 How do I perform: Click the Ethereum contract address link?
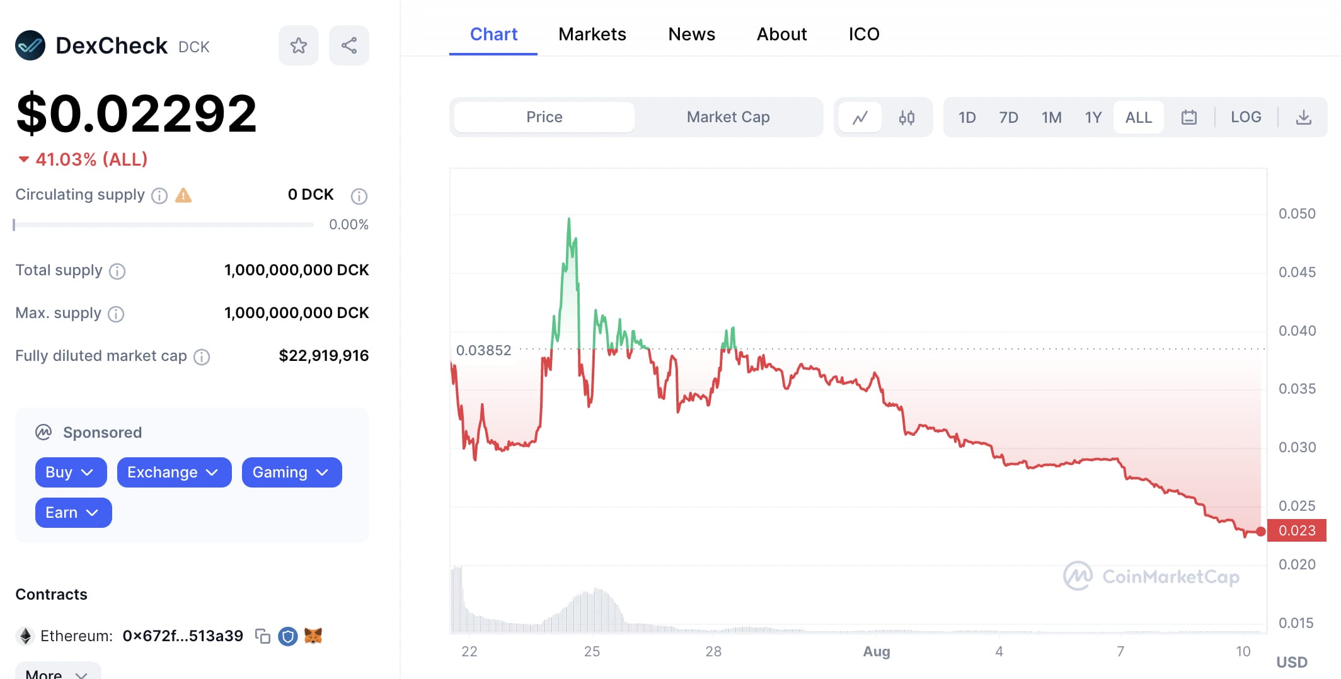(x=183, y=636)
